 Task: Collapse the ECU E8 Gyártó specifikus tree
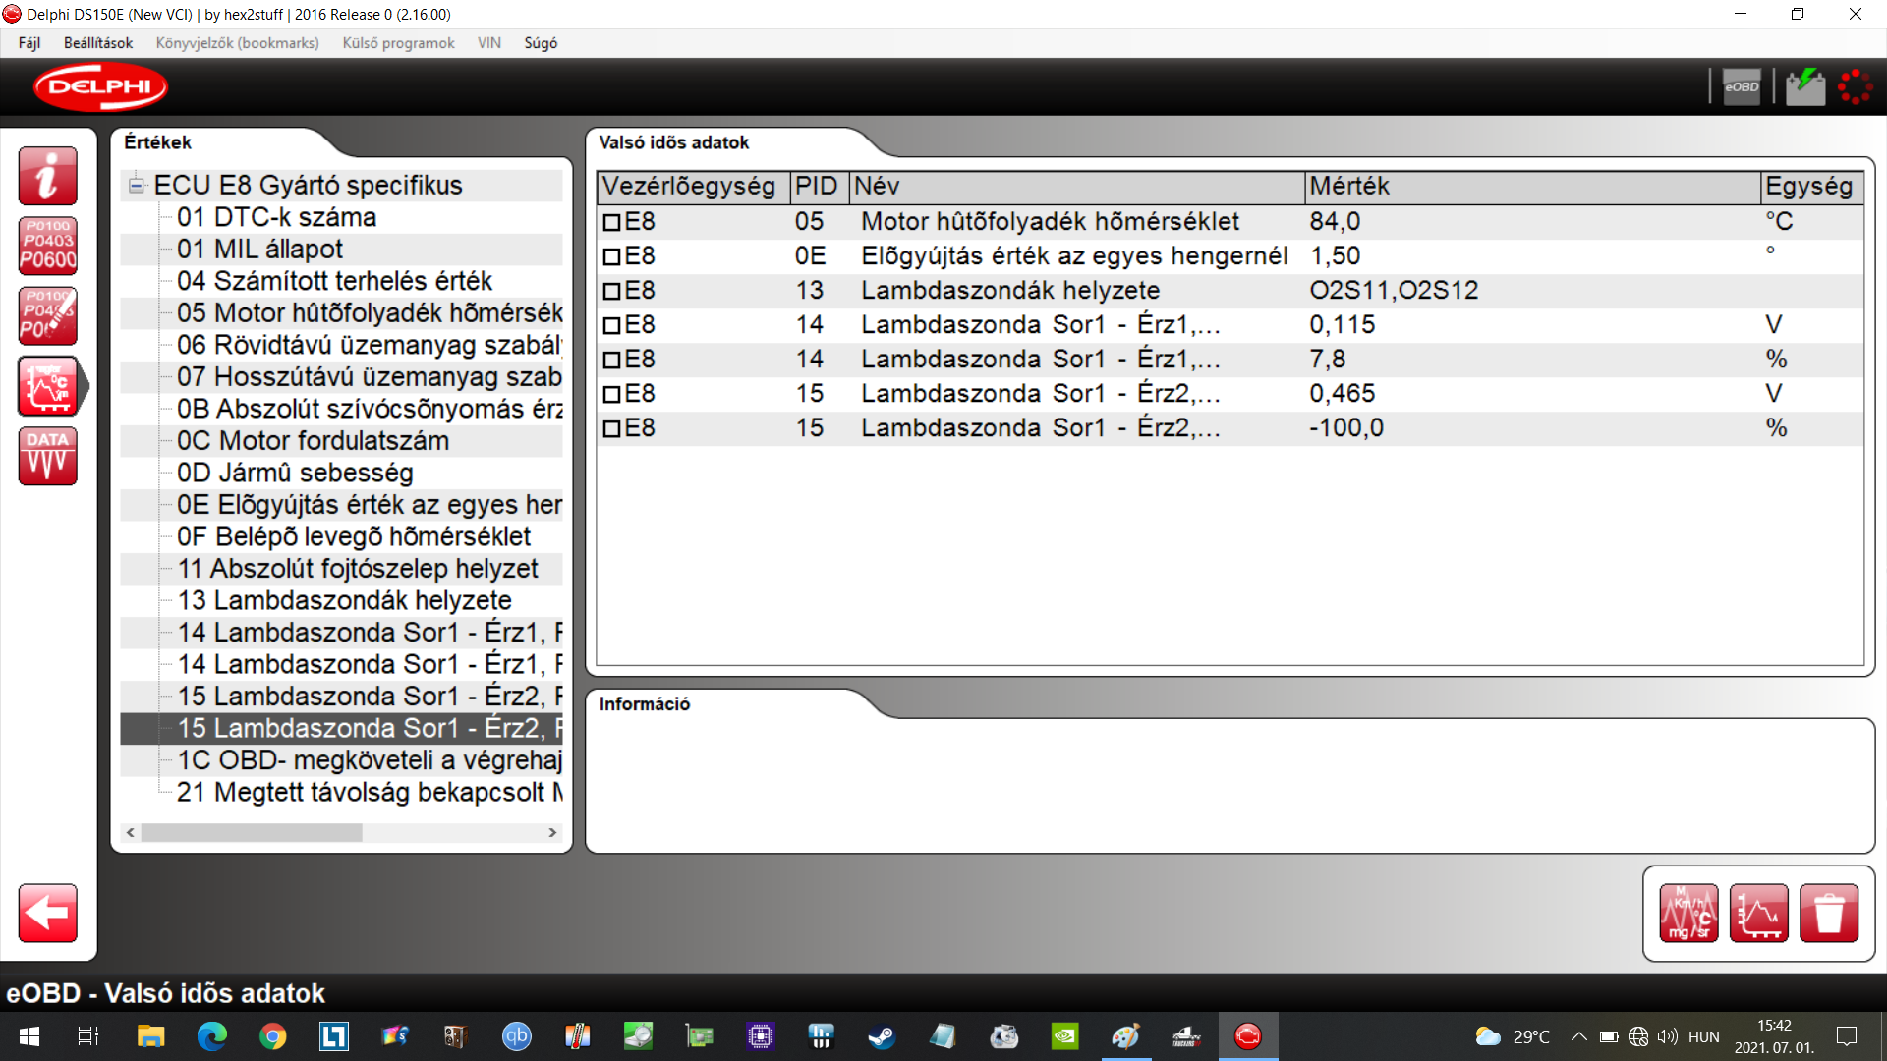(x=137, y=185)
